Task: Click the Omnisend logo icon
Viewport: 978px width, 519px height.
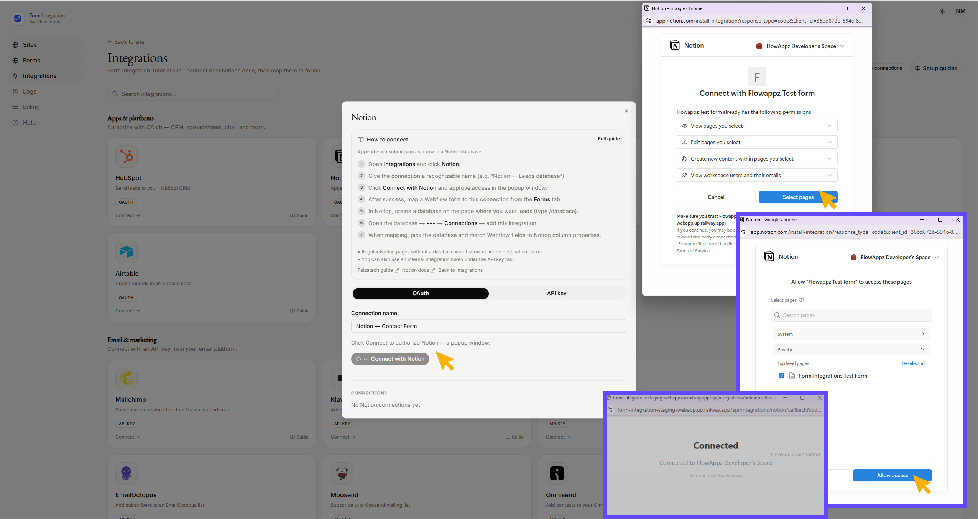Action: point(557,473)
